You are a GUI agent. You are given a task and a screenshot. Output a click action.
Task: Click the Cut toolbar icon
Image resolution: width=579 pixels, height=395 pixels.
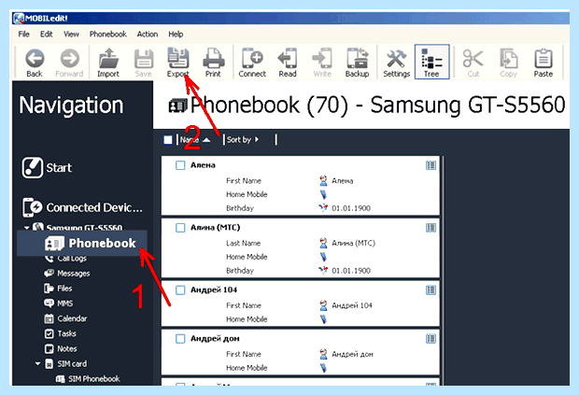pos(473,63)
